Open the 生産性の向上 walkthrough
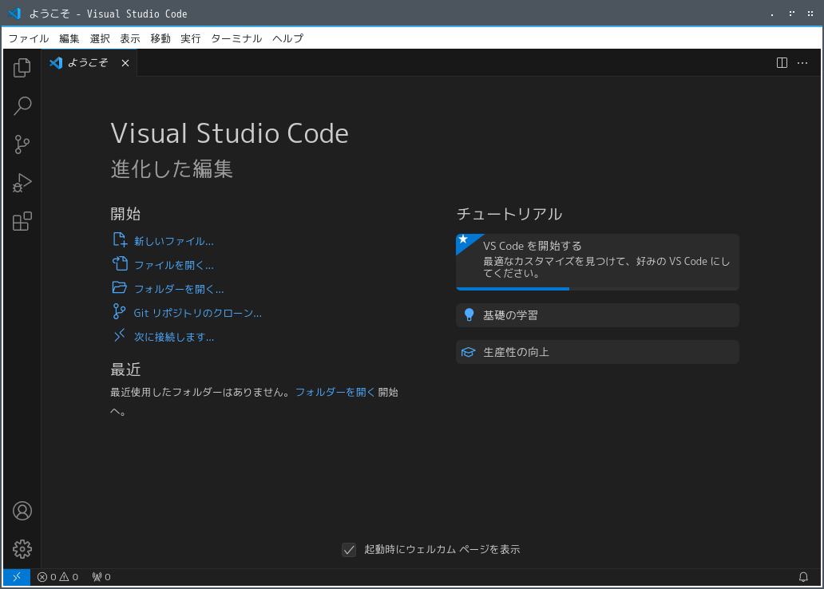Screen dimensions: 824x589 [597, 352]
